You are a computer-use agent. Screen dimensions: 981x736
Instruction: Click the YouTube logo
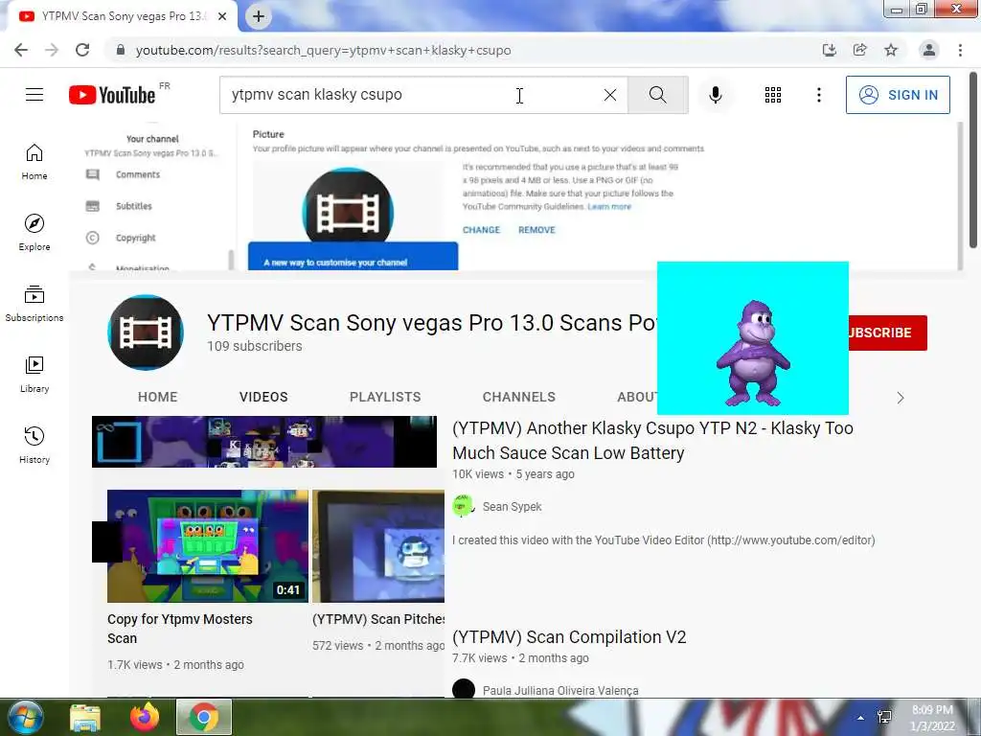(112, 95)
